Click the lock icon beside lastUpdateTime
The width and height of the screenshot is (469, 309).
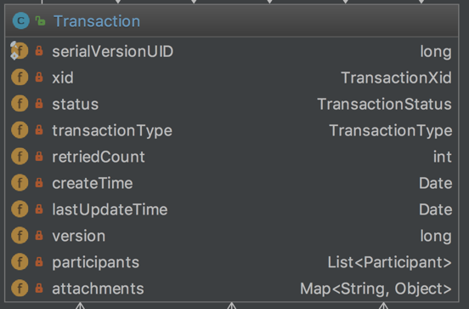(x=39, y=209)
